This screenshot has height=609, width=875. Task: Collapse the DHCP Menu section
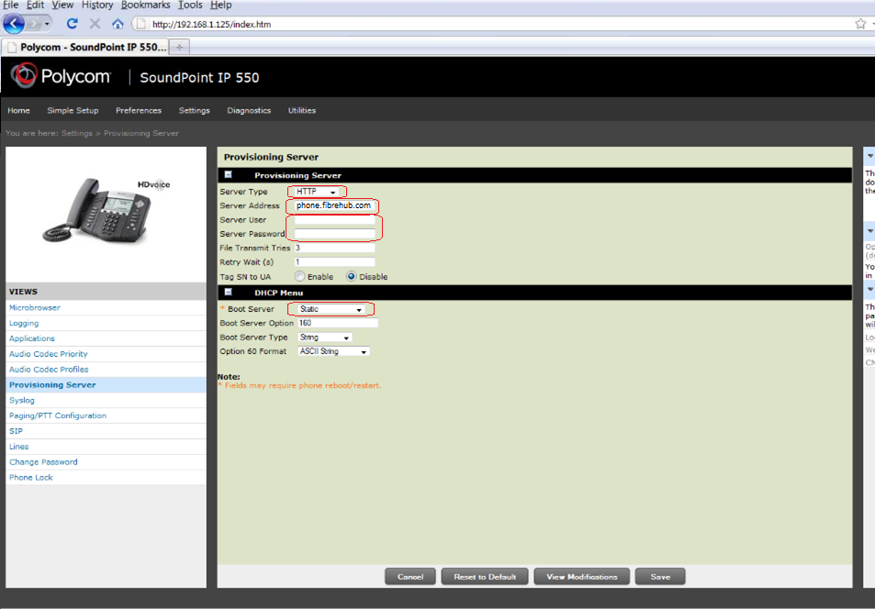pyautogui.click(x=229, y=292)
